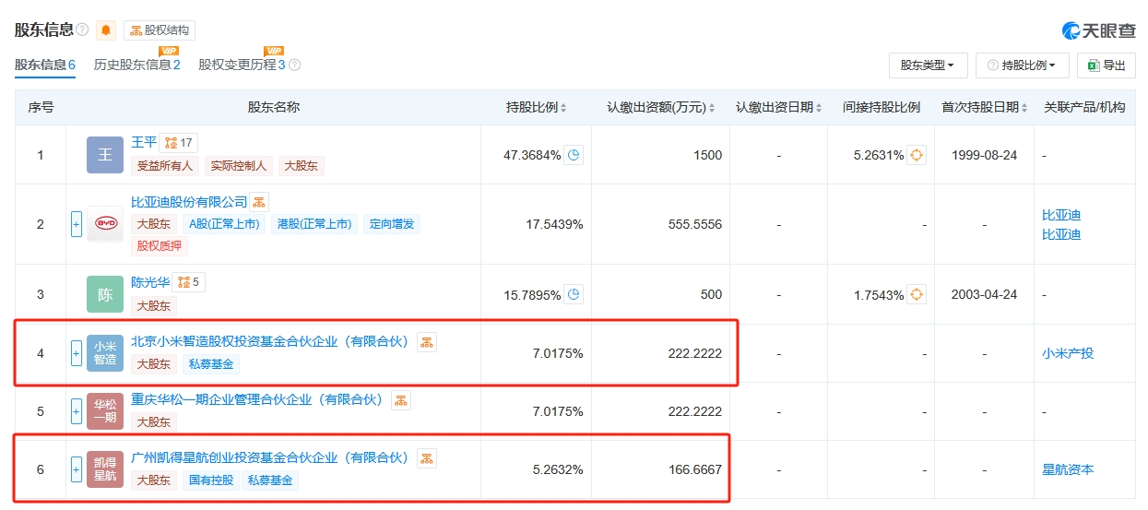Click 王平 avatar thumbnail

105,155
